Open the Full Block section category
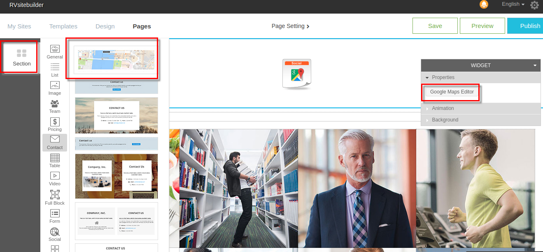This screenshot has width=543, height=252. pyautogui.click(x=55, y=197)
